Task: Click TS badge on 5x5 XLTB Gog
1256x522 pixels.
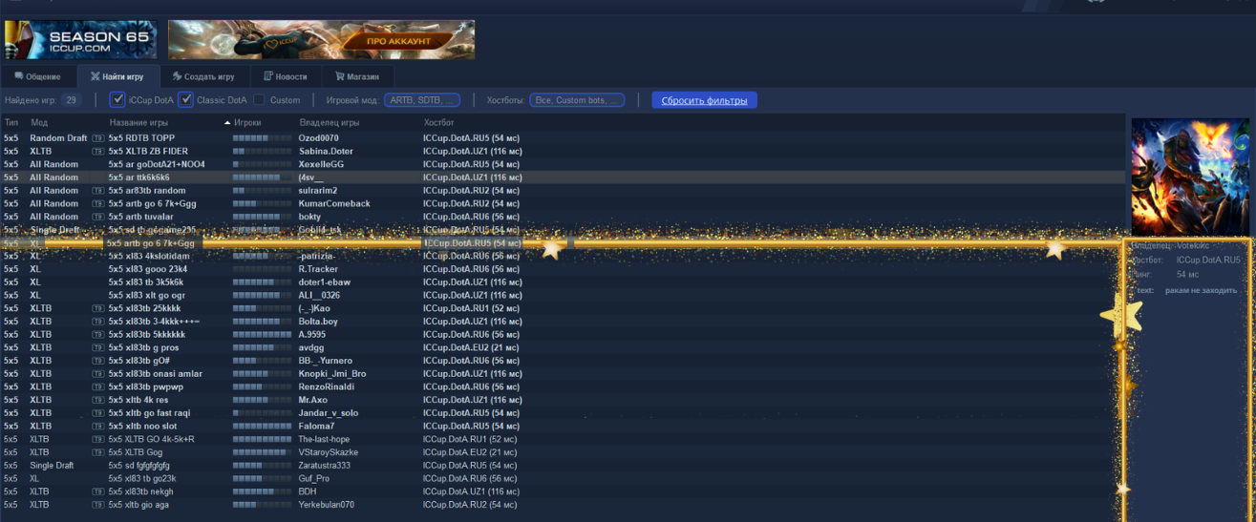Action: point(98,452)
